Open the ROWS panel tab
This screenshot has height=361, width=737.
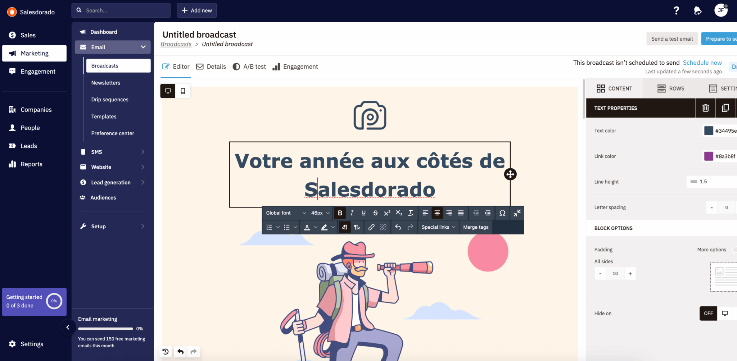click(x=671, y=88)
